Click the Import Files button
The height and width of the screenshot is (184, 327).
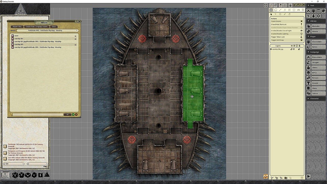[x=17, y=27]
